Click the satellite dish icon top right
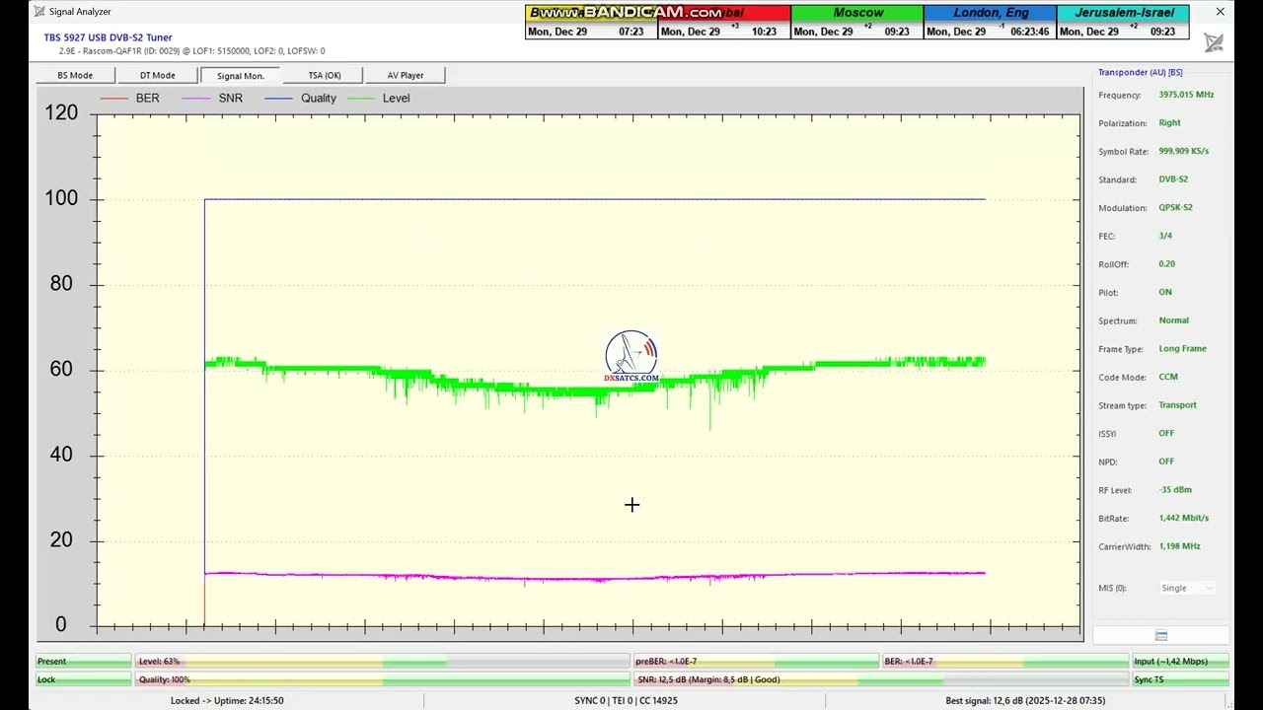Image resolution: width=1263 pixels, height=710 pixels. [1214, 42]
